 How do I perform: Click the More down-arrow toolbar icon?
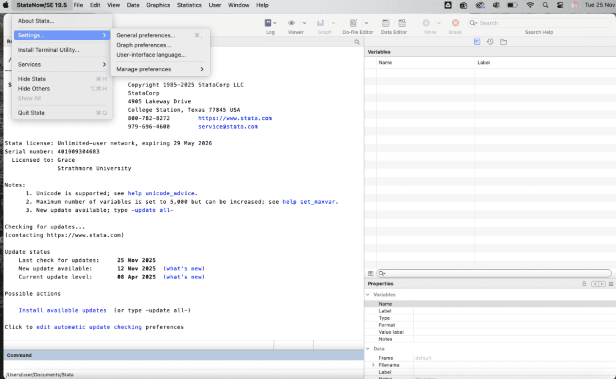pyautogui.click(x=426, y=23)
